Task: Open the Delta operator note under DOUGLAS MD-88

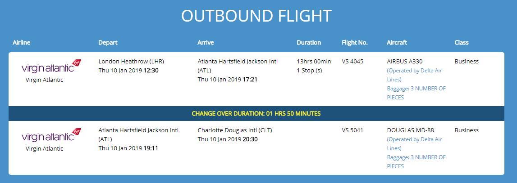Action: pyautogui.click(x=415, y=144)
